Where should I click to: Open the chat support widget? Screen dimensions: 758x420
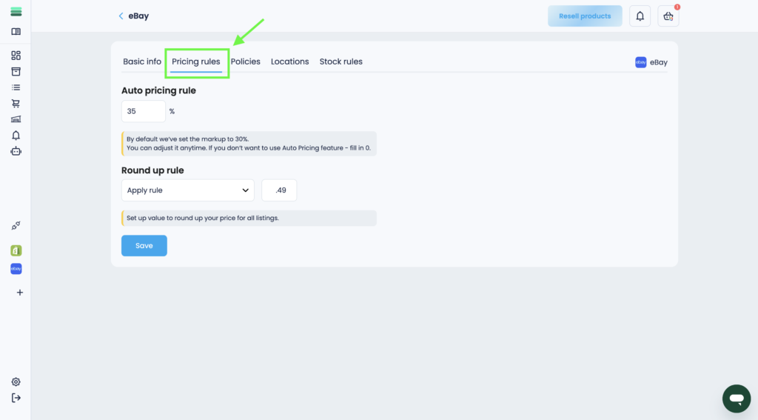(736, 399)
